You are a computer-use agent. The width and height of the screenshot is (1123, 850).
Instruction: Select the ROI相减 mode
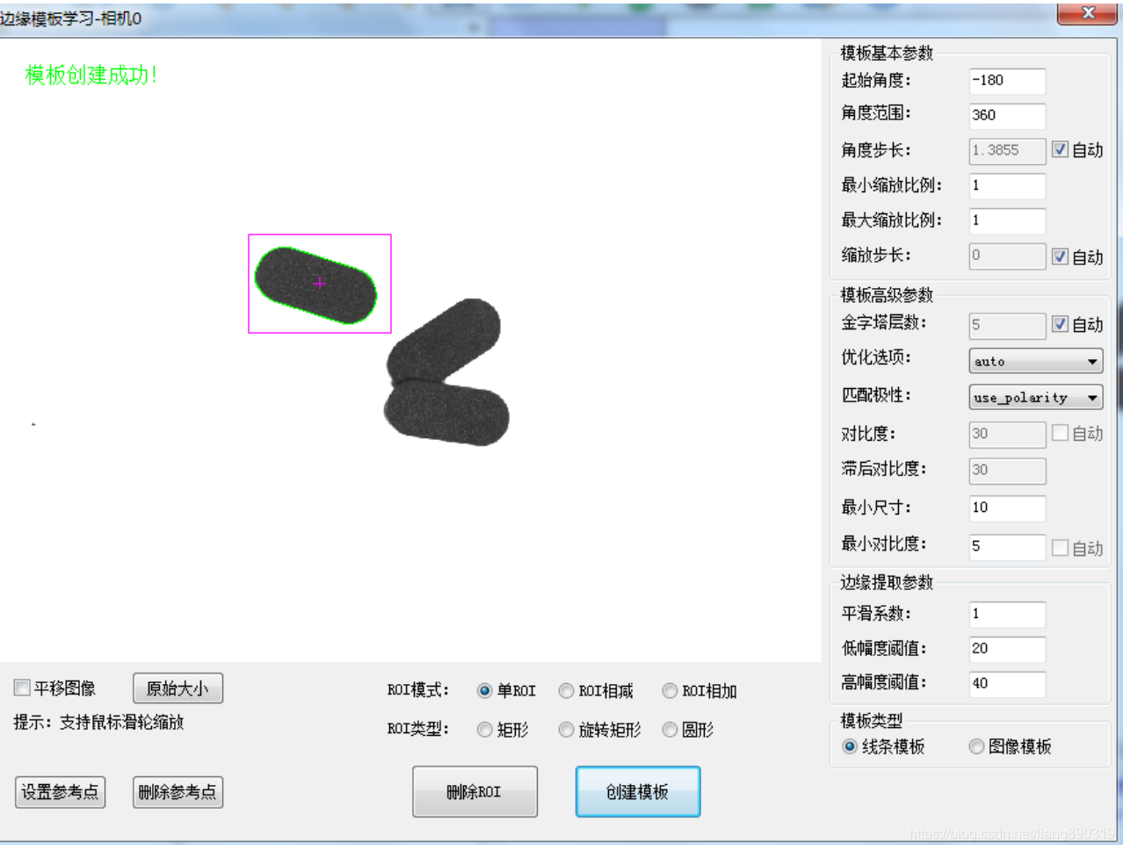[566, 691]
